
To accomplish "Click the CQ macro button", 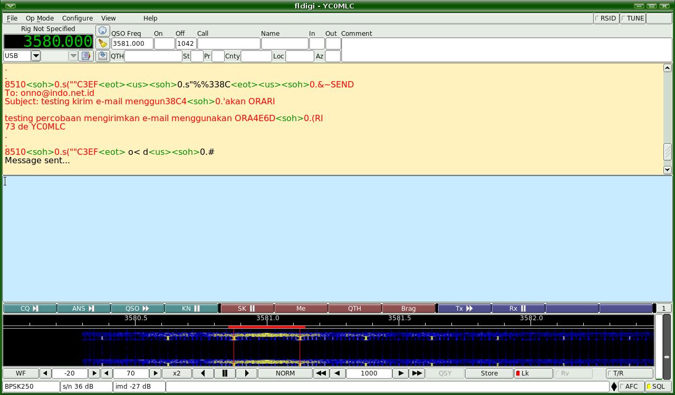I will (x=30, y=309).
